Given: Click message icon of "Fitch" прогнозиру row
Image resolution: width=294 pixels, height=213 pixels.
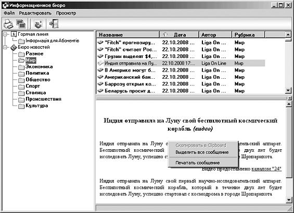Looking at the screenshot, I should tap(100, 42).
